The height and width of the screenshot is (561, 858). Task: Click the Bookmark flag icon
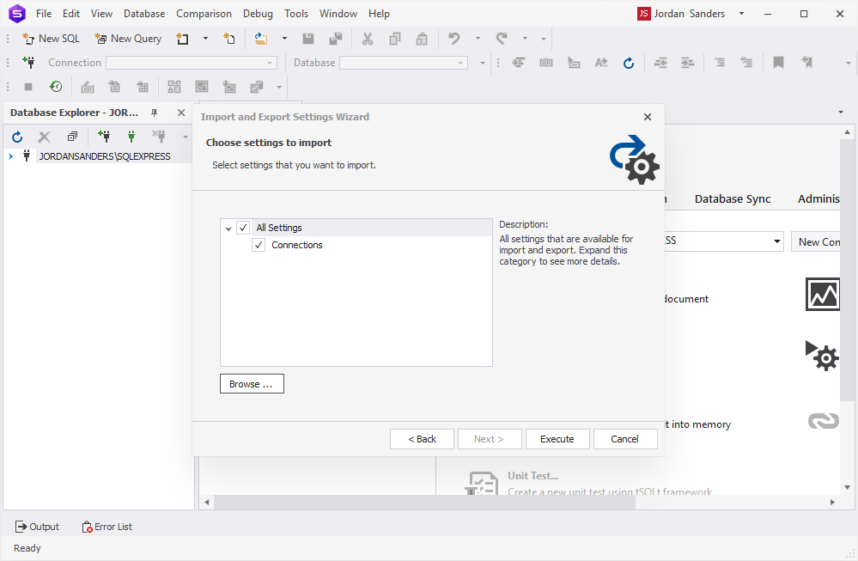tap(778, 63)
